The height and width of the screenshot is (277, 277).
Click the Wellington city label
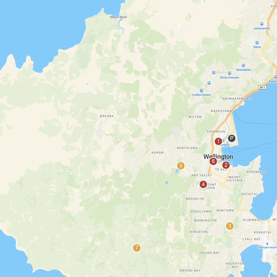218,157
